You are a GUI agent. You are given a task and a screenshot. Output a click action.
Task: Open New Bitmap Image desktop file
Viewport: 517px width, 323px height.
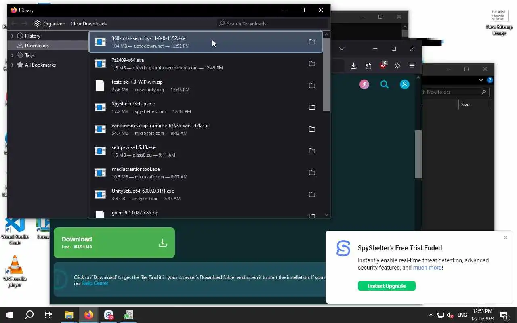point(500,23)
